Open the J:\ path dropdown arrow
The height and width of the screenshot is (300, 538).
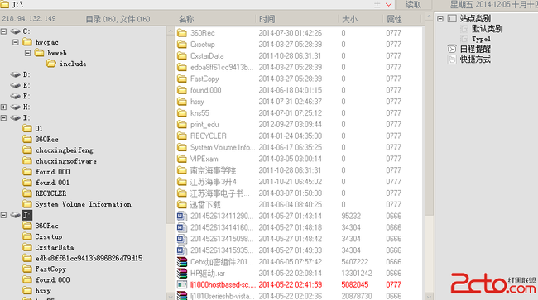(x=388, y=4)
